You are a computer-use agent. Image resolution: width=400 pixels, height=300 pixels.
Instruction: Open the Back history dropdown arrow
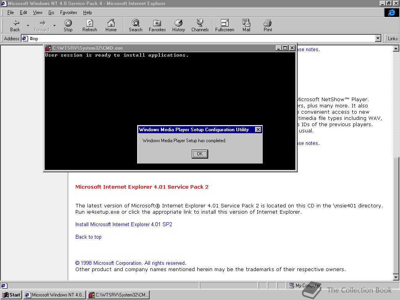[x=28, y=26]
